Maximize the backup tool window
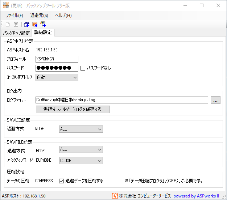The image size is (227, 200). [202, 5]
